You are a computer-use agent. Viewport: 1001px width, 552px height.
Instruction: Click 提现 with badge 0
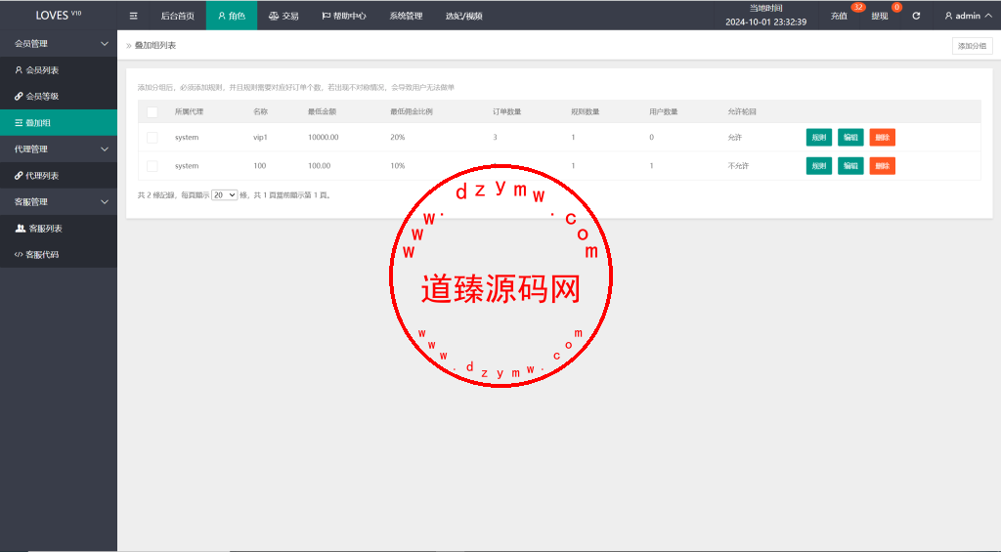(x=880, y=16)
